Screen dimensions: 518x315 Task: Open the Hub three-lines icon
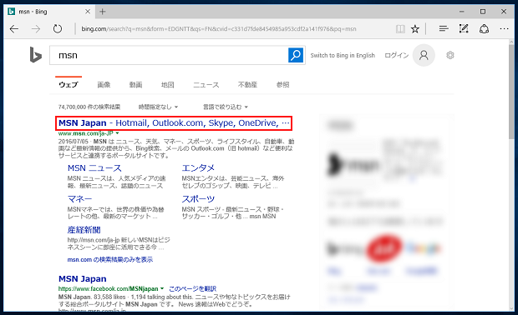point(444,29)
